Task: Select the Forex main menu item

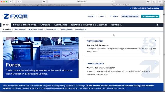Action: point(6,25)
